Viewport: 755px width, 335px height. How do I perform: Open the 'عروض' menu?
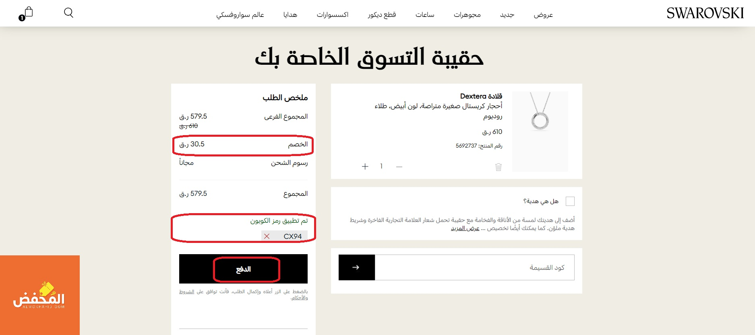pos(543,15)
